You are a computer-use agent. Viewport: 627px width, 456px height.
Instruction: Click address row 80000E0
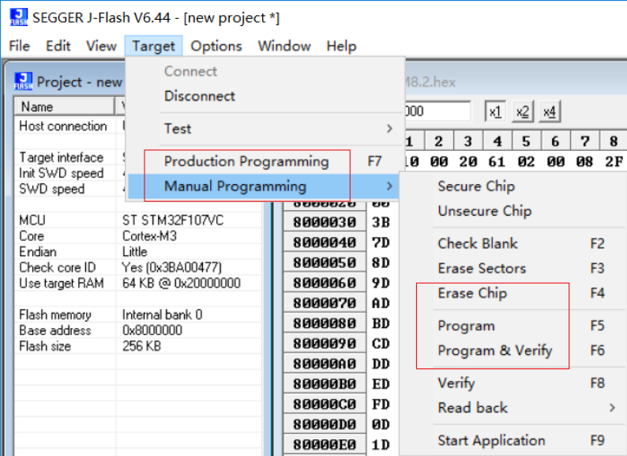coord(325,445)
